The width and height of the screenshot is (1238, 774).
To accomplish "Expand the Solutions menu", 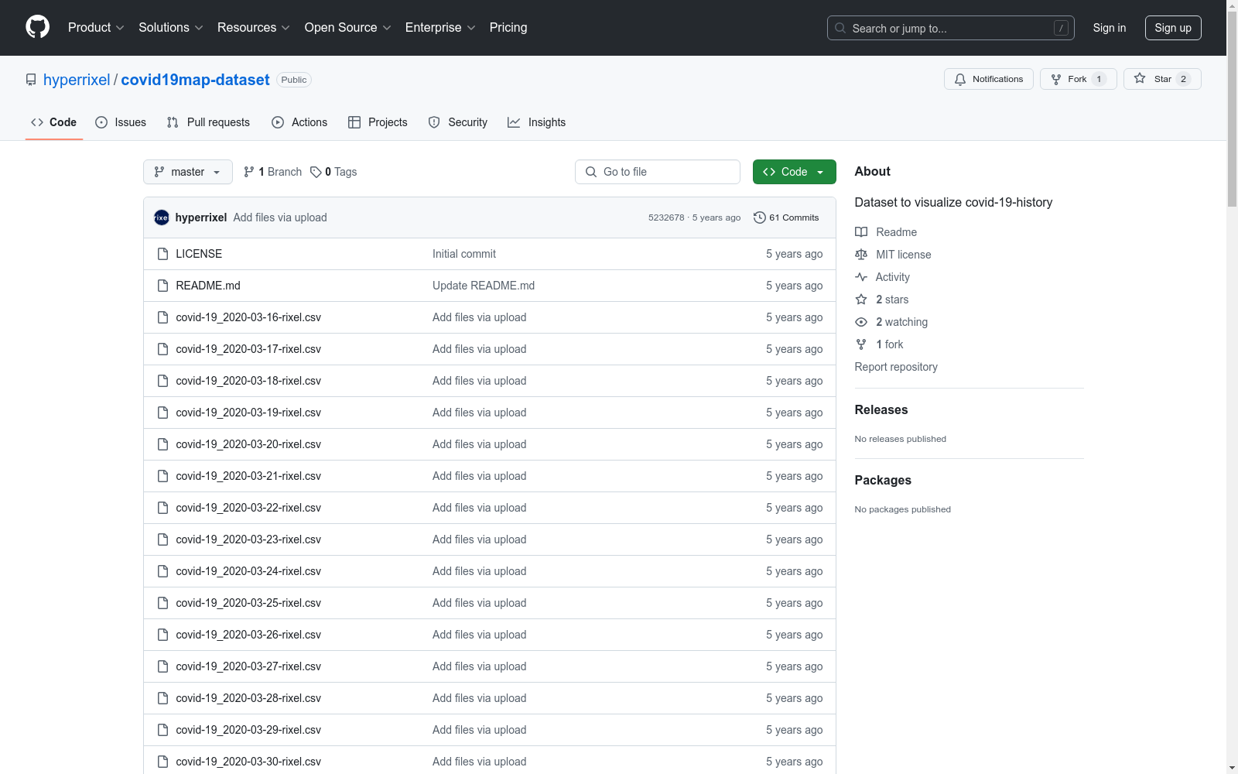I will (x=170, y=28).
